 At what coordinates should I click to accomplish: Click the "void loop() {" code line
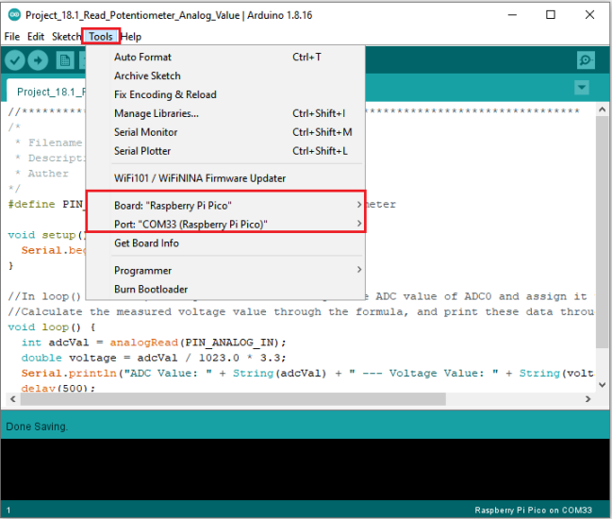coord(52,326)
